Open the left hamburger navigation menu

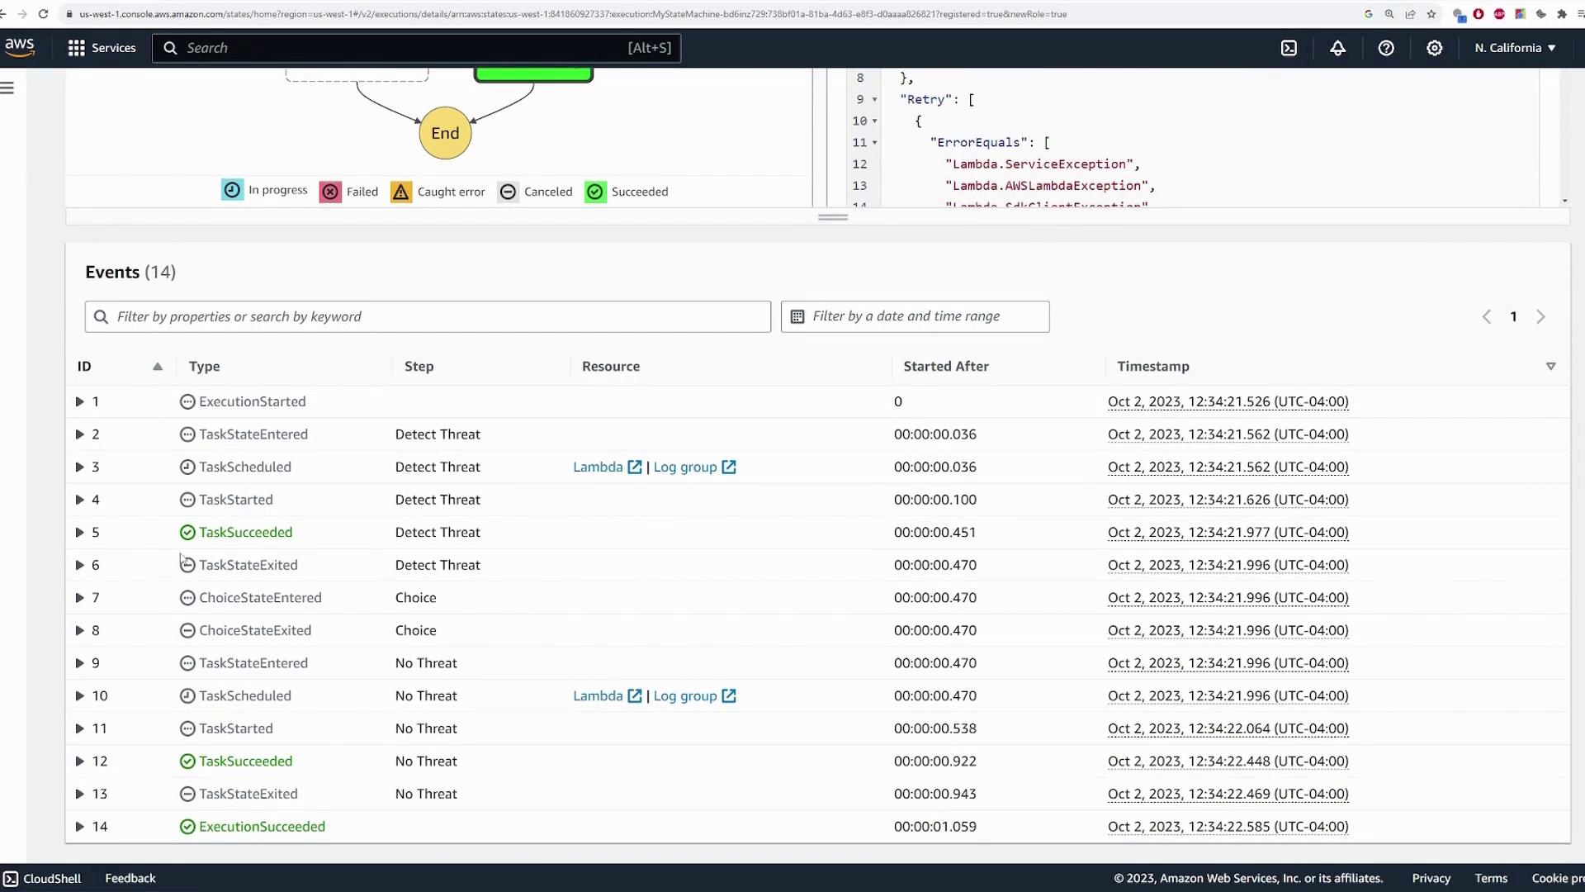click(x=7, y=88)
